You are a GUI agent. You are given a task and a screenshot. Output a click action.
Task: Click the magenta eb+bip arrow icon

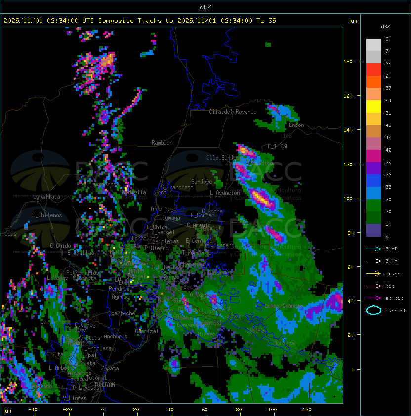tap(373, 298)
